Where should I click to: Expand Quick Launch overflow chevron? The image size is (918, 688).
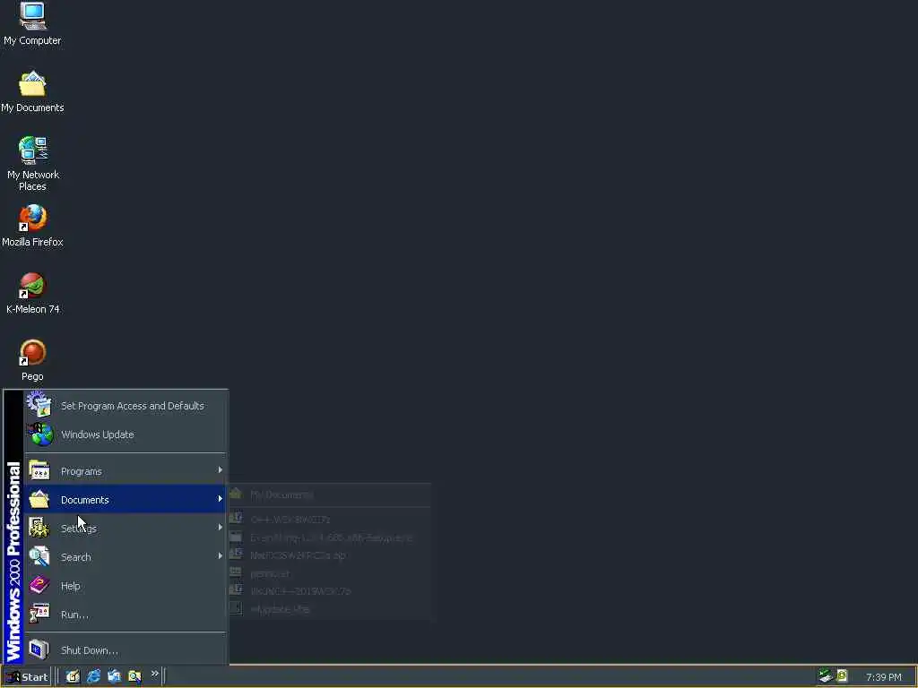tap(154, 674)
